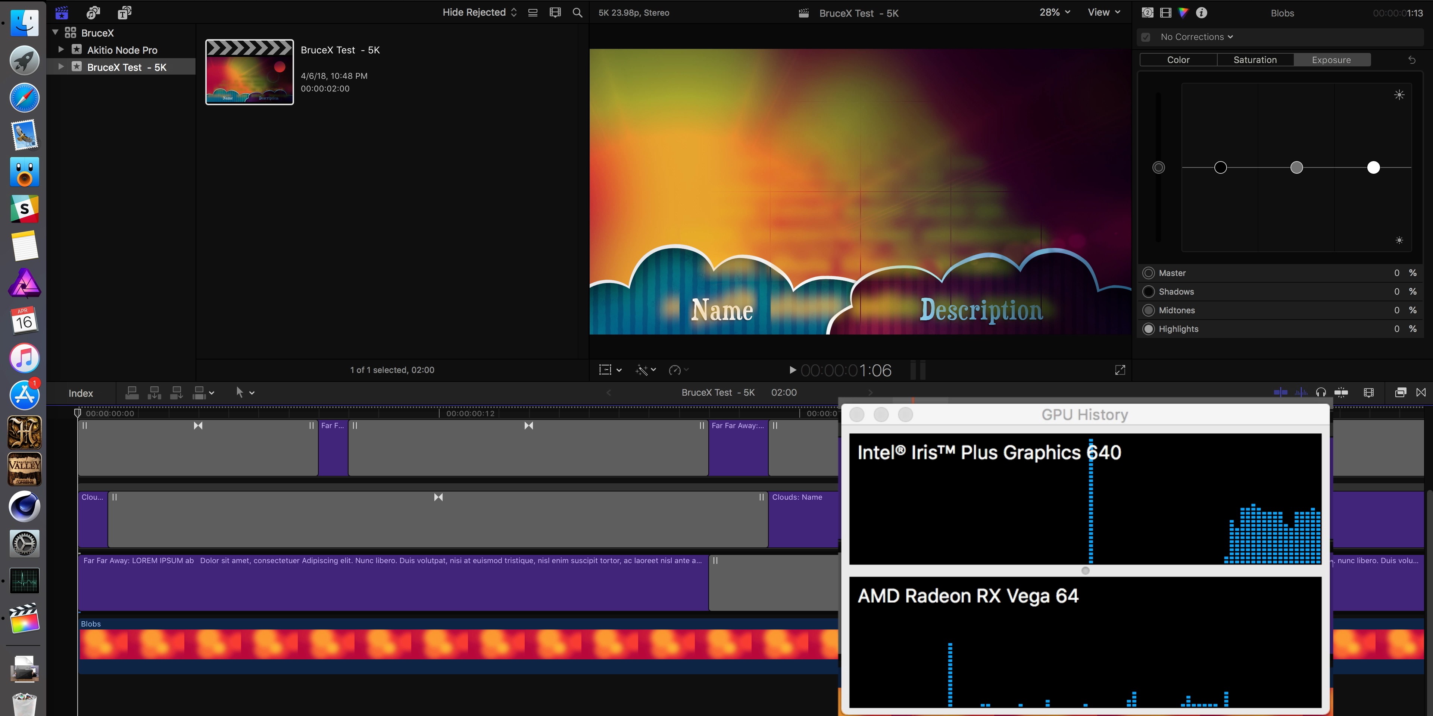Open the Photos and Audio sidebar

(x=93, y=12)
